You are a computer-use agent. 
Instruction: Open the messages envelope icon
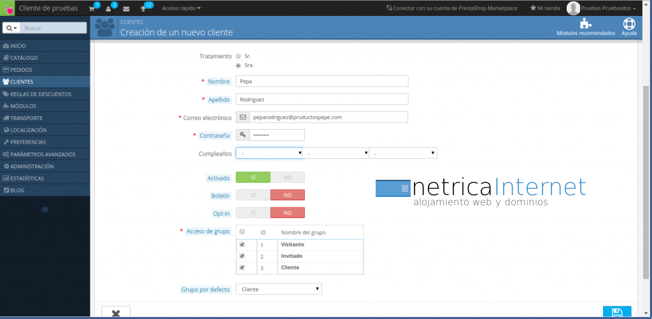126,9
